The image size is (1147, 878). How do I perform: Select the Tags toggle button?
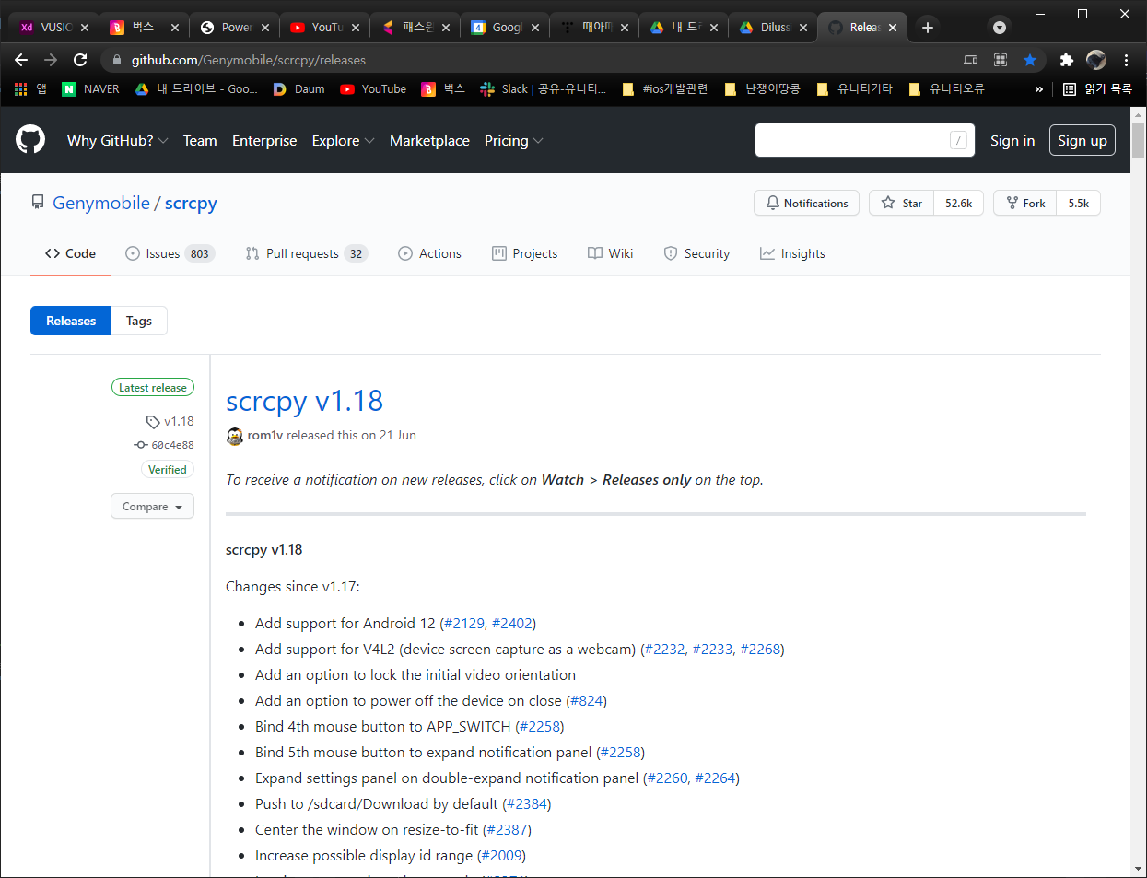(139, 321)
